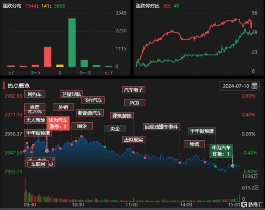Select the 回应油罐车事件 hotspot tag
The image size is (265, 210).
161,127
